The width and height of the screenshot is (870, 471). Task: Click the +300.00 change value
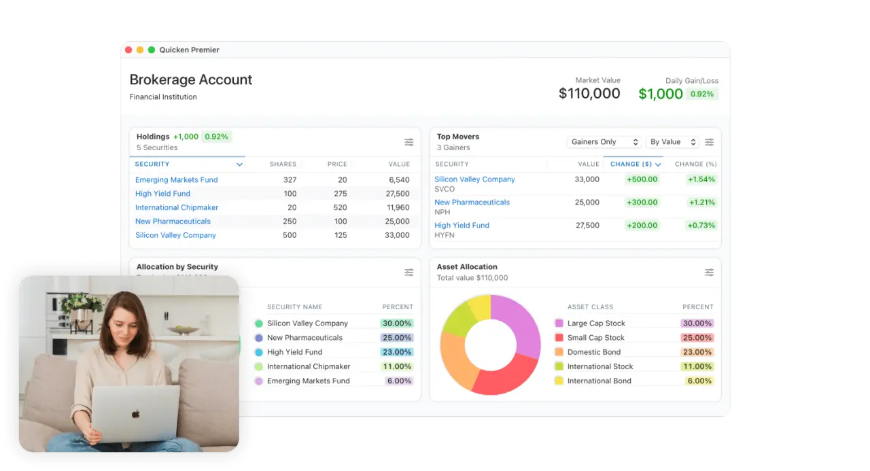642,203
